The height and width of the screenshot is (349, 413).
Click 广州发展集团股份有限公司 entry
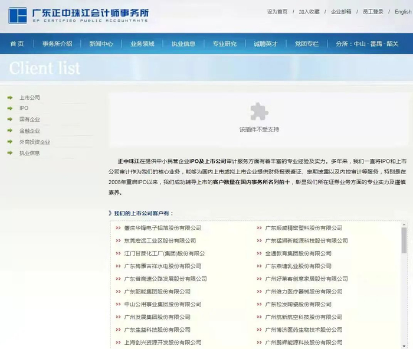(158, 317)
